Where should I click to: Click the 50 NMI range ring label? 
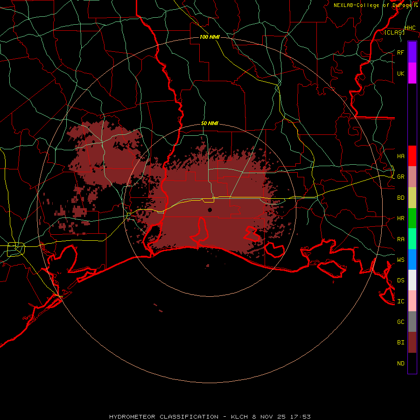[x=210, y=123]
